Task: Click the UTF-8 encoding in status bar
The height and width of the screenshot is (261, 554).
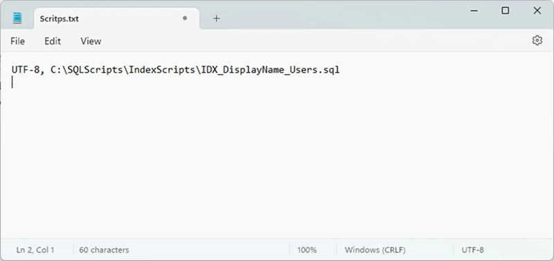Action: pos(473,250)
